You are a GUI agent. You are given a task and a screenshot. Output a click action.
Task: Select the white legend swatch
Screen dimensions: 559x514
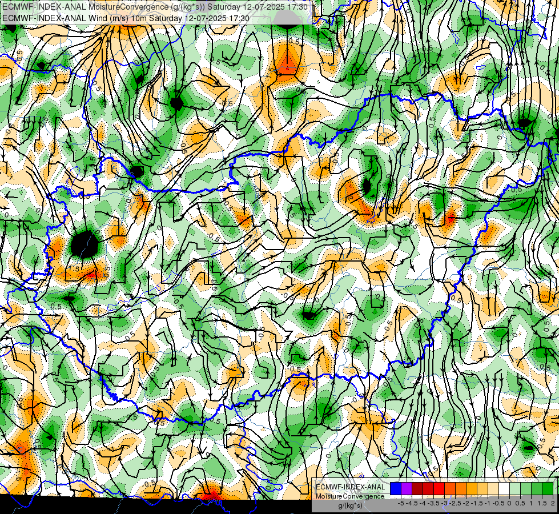tap(504, 488)
